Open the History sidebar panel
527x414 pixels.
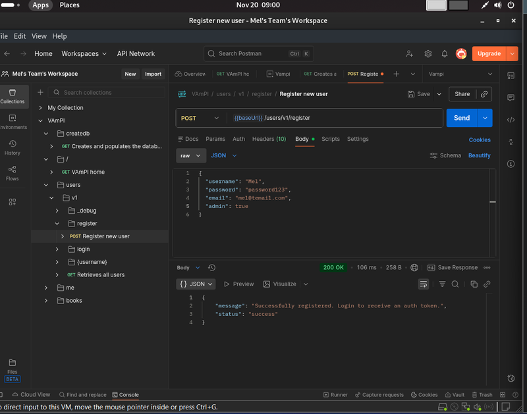pos(12,147)
